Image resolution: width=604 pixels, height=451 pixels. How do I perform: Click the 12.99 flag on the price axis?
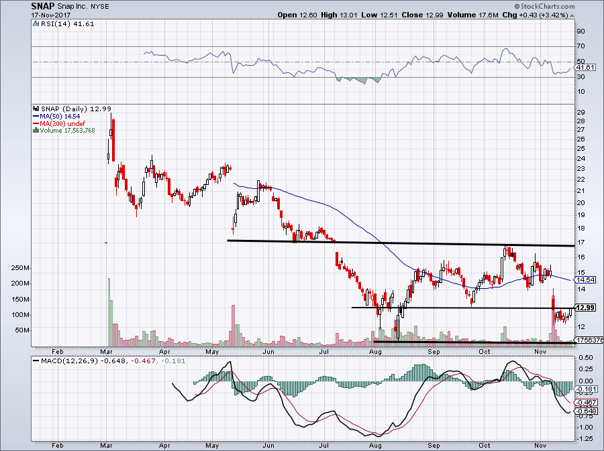click(x=585, y=308)
